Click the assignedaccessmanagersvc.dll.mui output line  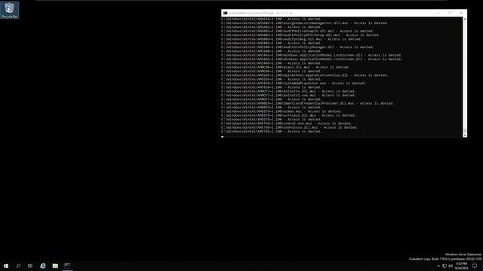(304, 23)
